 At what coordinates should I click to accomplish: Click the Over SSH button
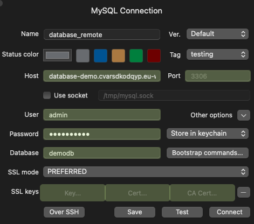64,212
